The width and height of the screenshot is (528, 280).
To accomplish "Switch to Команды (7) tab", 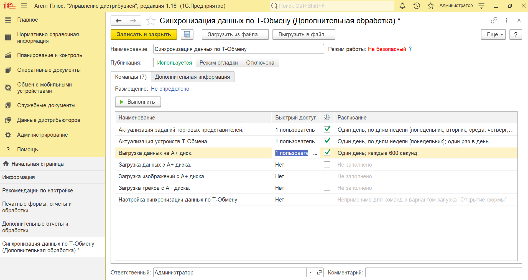I will click(131, 77).
